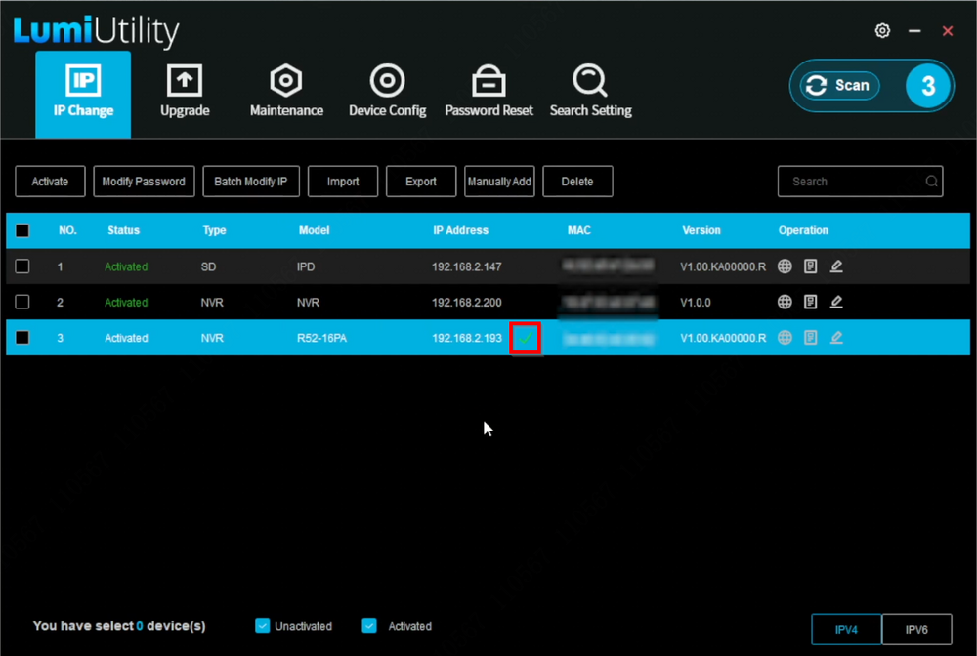Click the search magnifier icon in search box
Image resolution: width=977 pixels, height=656 pixels.
(x=932, y=182)
